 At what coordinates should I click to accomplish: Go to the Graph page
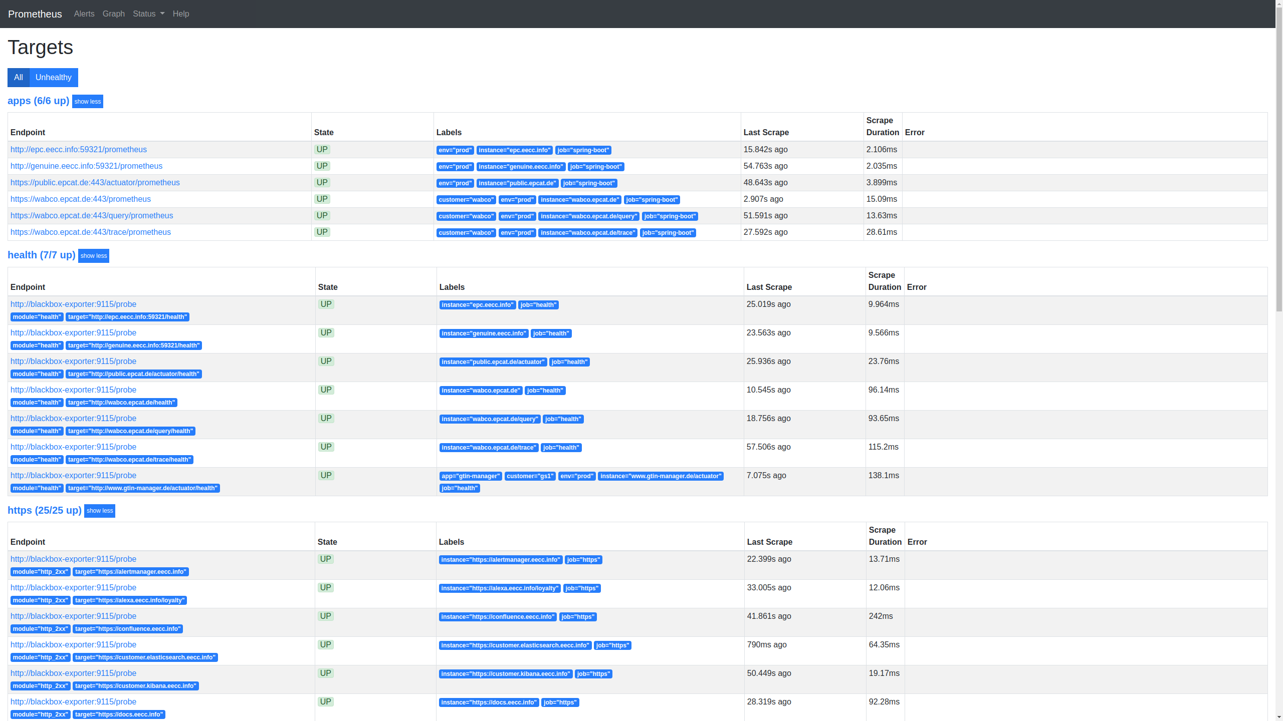(113, 14)
